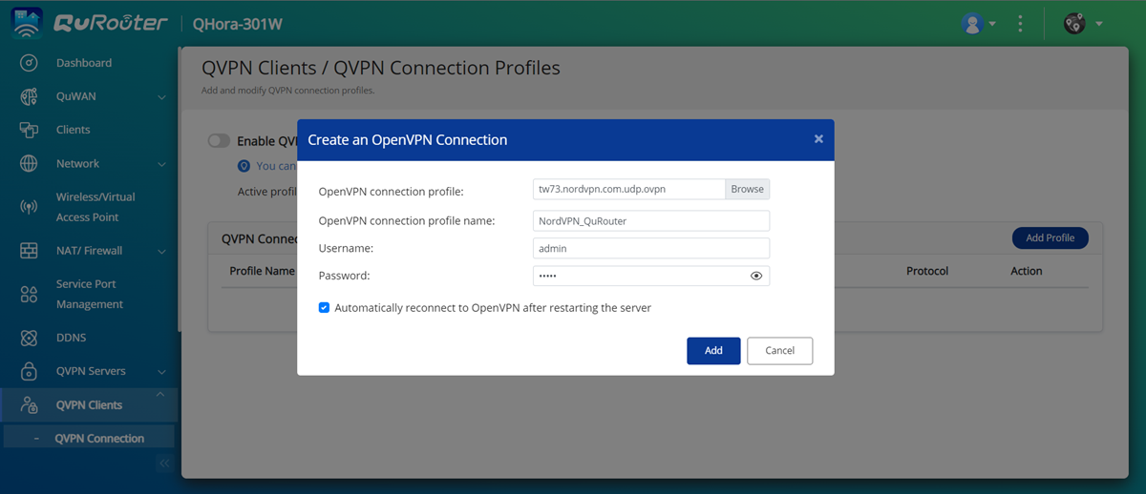The width and height of the screenshot is (1146, 494).
Task: Close the Create an OpenVPN Connection dialog
Action: [818, 139]
